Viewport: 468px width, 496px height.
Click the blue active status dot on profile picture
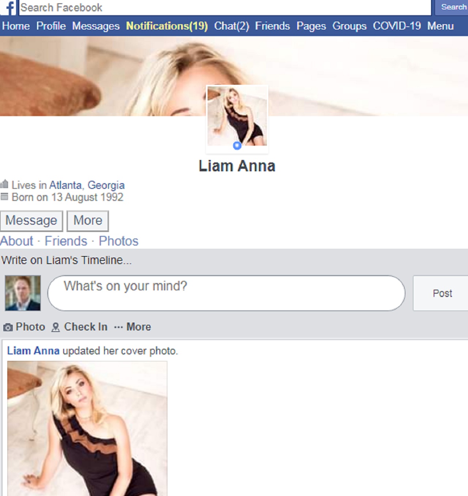coord(237,146)
